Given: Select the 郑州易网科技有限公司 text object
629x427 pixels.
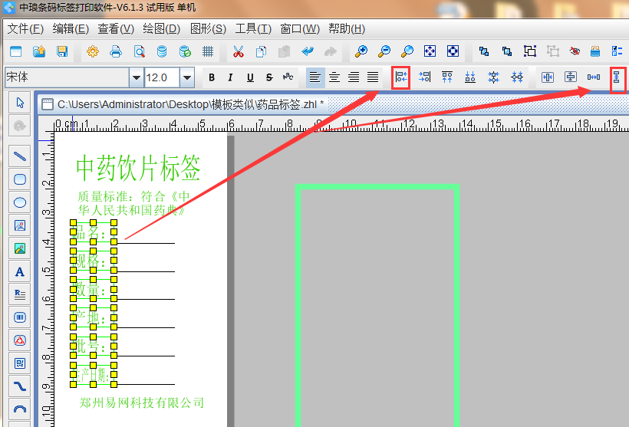Looking at the screenshot, I should pyautogui.click(x=142, y=402).
